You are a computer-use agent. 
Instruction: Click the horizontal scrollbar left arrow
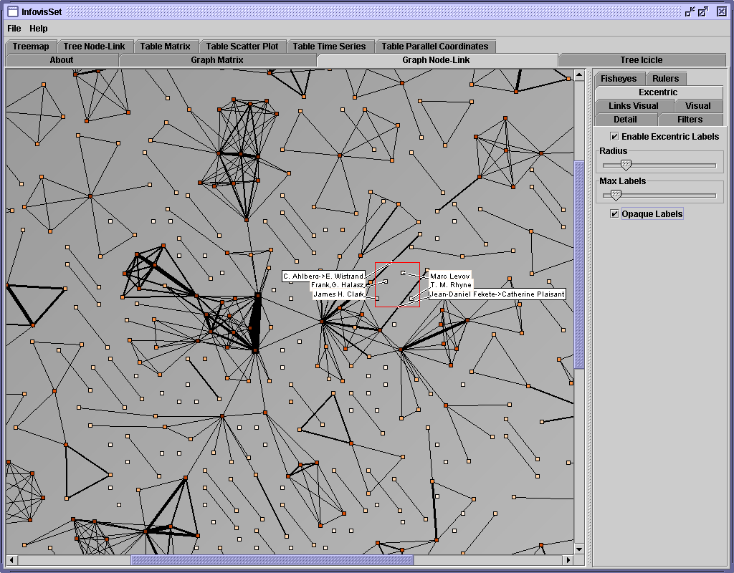pos(11,560)
